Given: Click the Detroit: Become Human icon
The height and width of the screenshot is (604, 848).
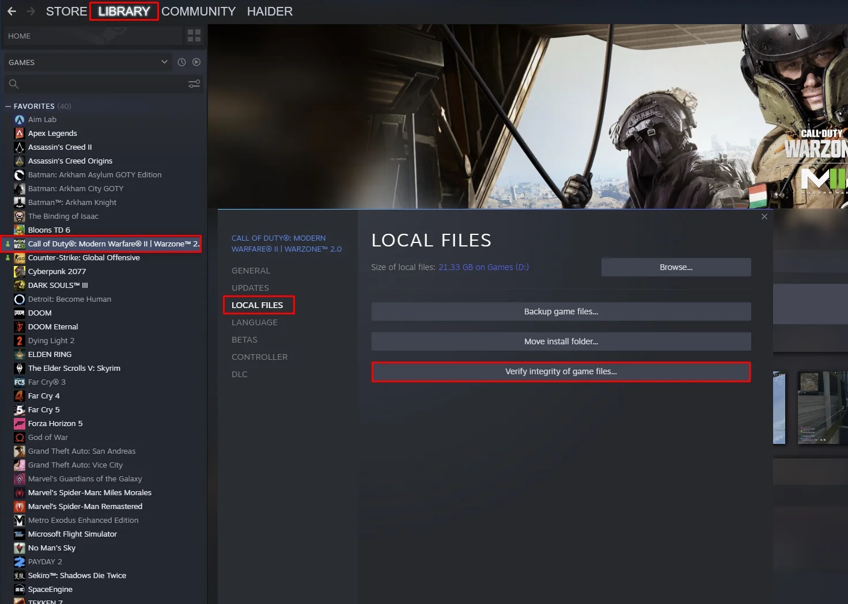Looking at the screenshot, I should point(20,299).
